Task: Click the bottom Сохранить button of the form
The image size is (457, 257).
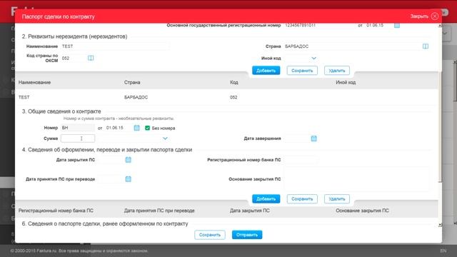Action: [x=209, y=235]
